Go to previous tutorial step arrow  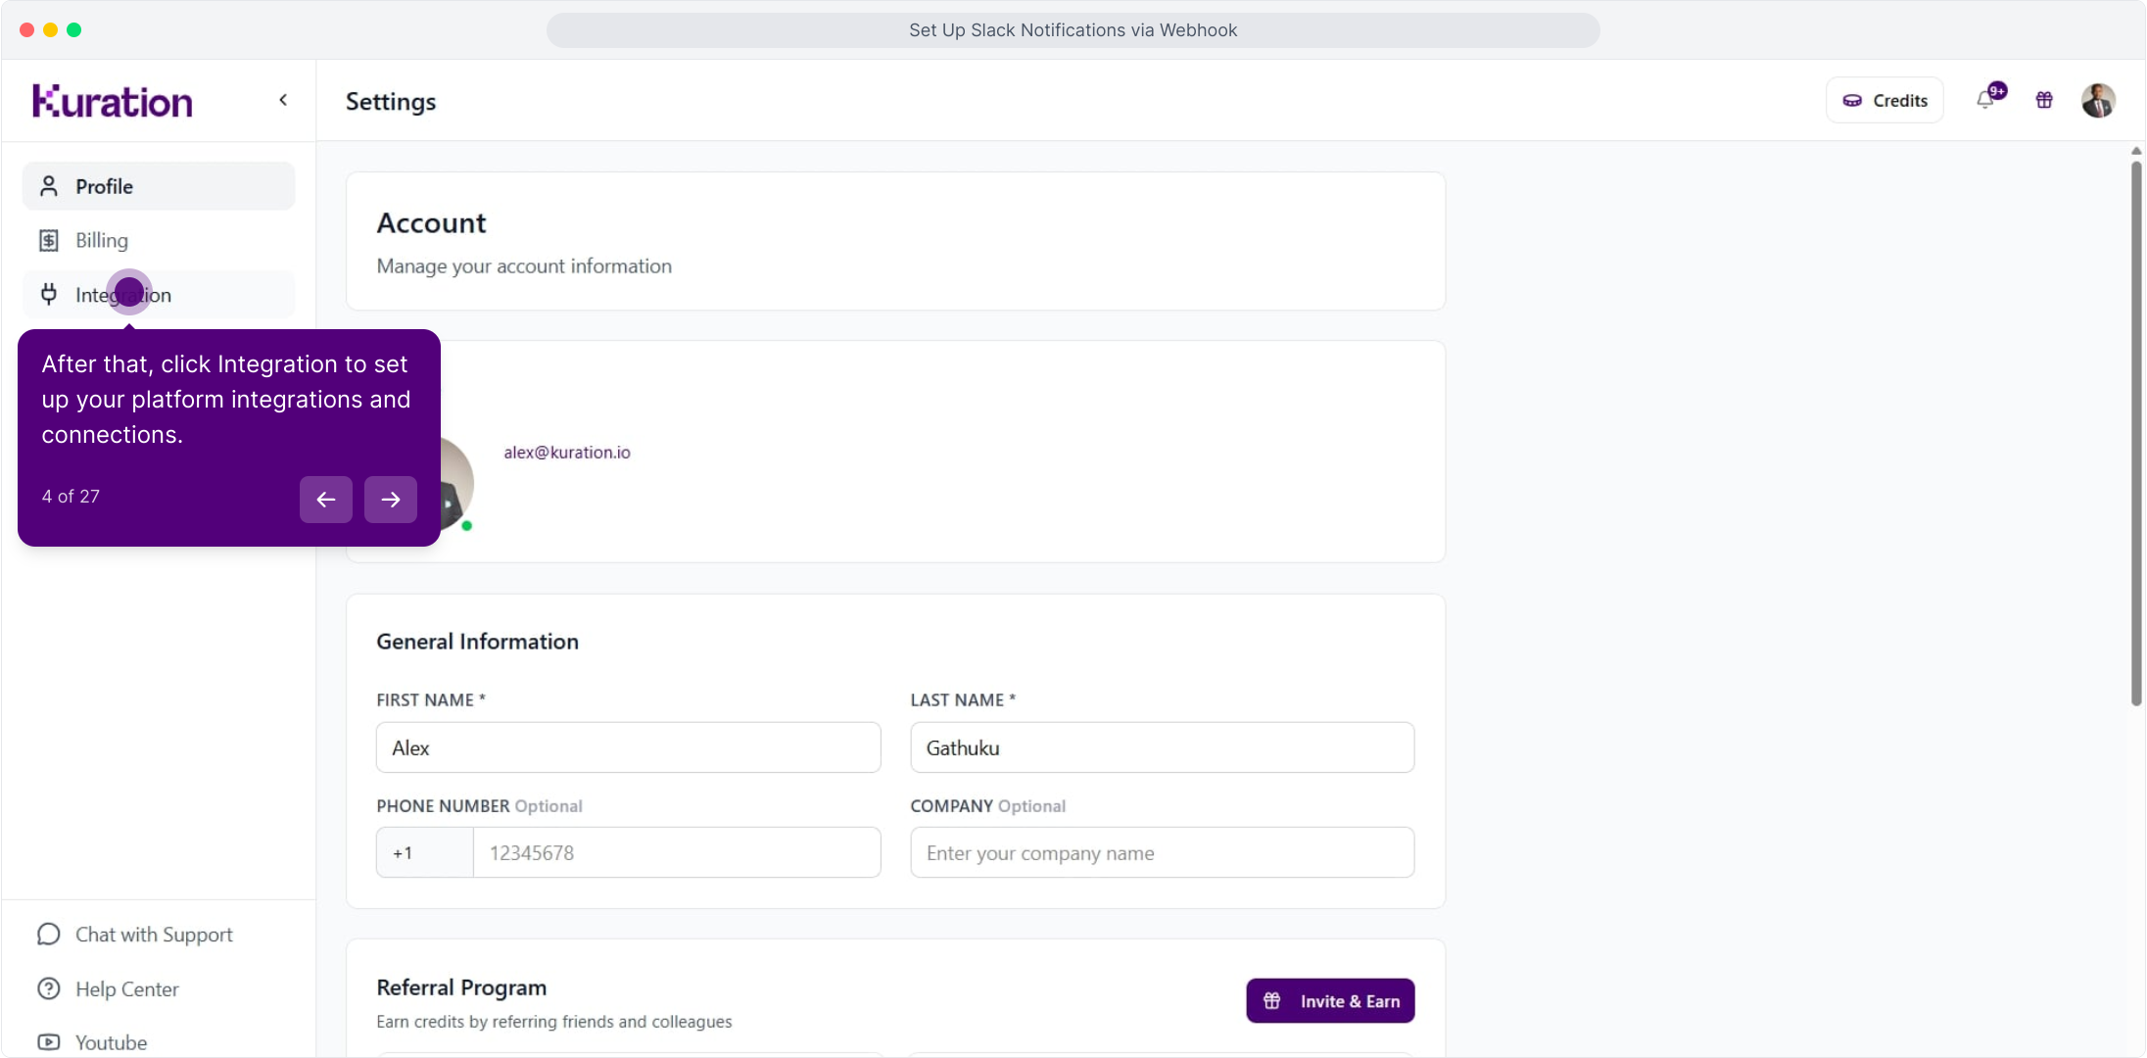326,500
